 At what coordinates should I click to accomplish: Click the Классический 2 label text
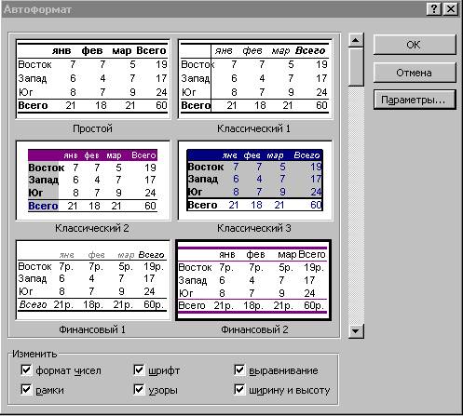point(92,228)
